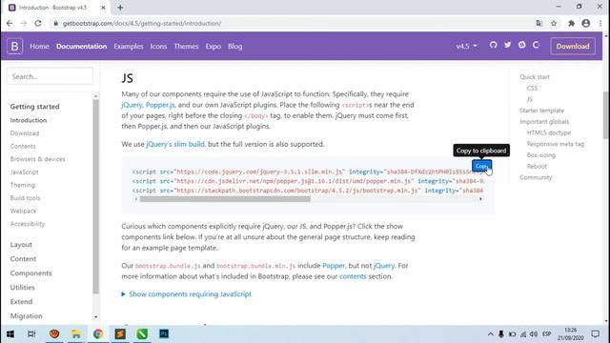The height and width of the screenshot is (343, 610).
Task: Click the code block horizontal scrollbar
Action: [225, 199]
